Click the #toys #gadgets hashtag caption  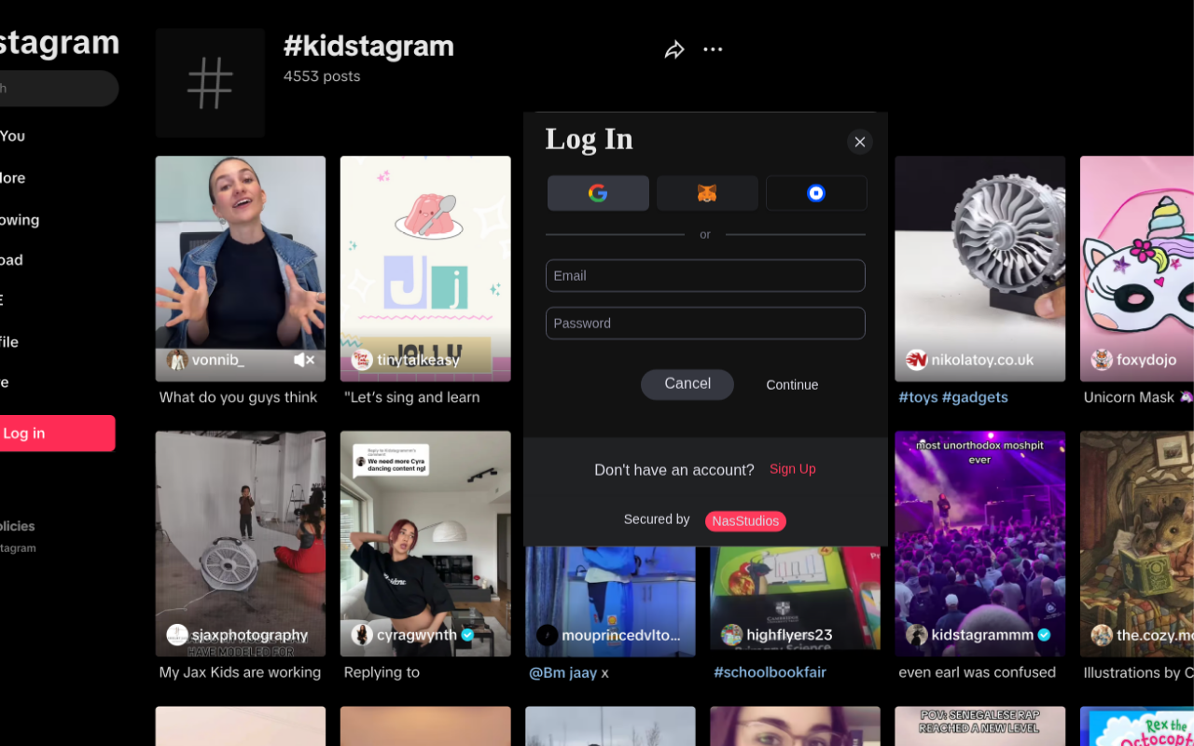953,397
